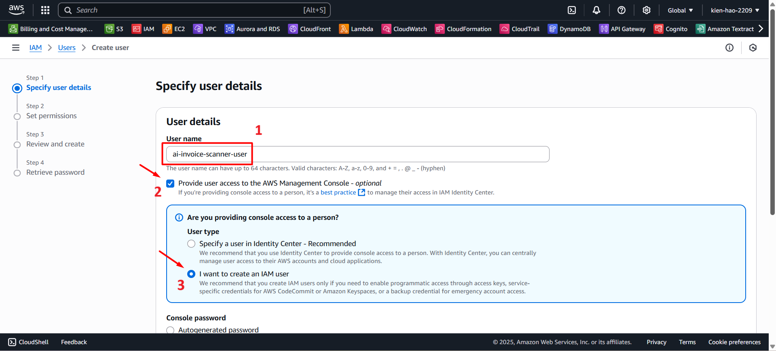Click the User name input field
Image resolution: width=776 pixels, height=351 pixels.
[357, 154]
